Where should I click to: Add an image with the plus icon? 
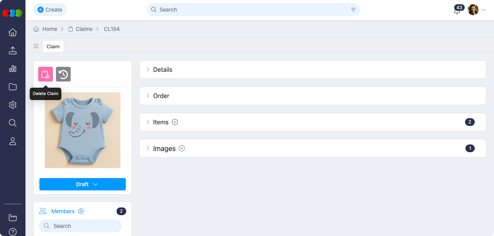click(182, 148)
